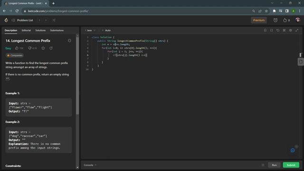Image resolution: width=304 pixels, height=171 pixels.
Task: Switch to the Solutions tab
Action: (x=40, y=30)
